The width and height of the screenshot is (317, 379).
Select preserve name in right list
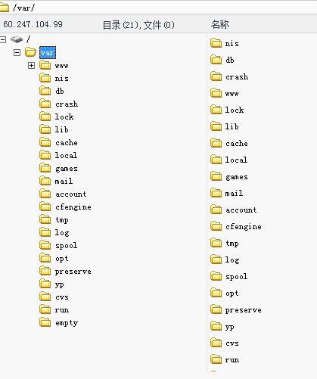[243, 310]
